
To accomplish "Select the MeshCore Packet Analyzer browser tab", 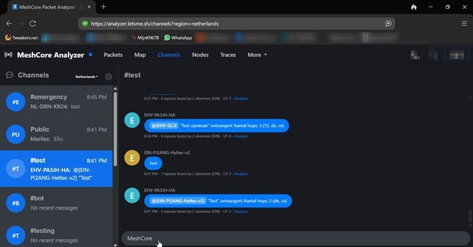I will (x=51, y=7).
